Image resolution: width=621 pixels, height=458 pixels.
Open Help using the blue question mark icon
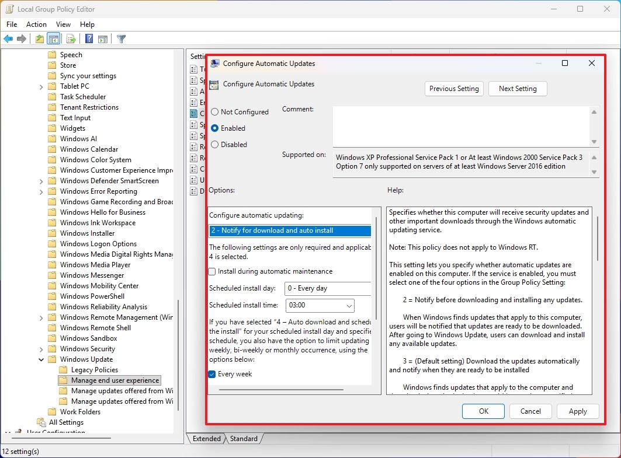(88, 39)
